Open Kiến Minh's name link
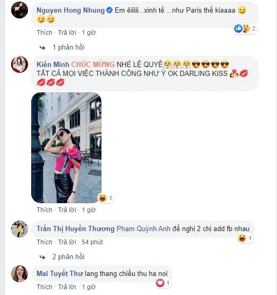The height and width of the screenshot is (295, 277). (x=53, y=64)
